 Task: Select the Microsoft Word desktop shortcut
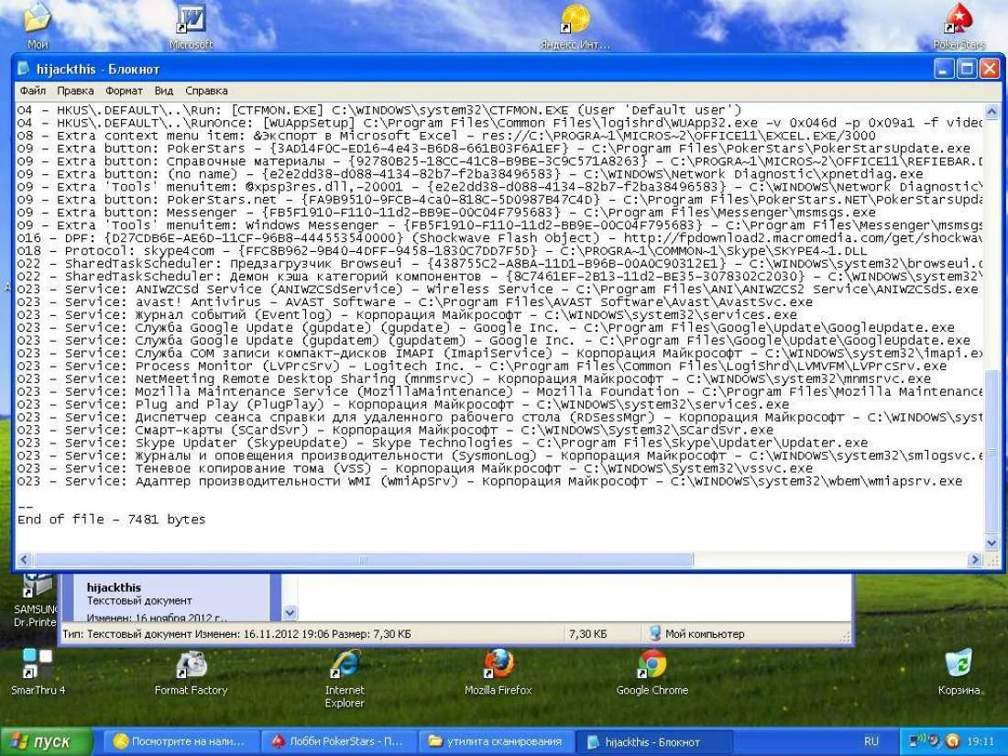click(191, 27)
